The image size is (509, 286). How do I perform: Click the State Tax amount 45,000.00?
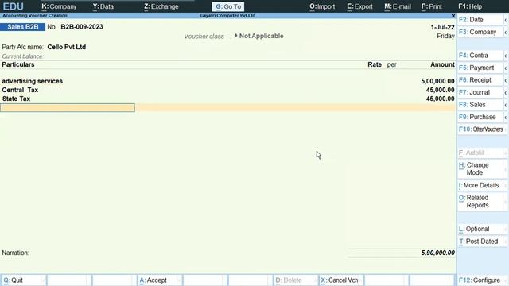click(440, 99)
